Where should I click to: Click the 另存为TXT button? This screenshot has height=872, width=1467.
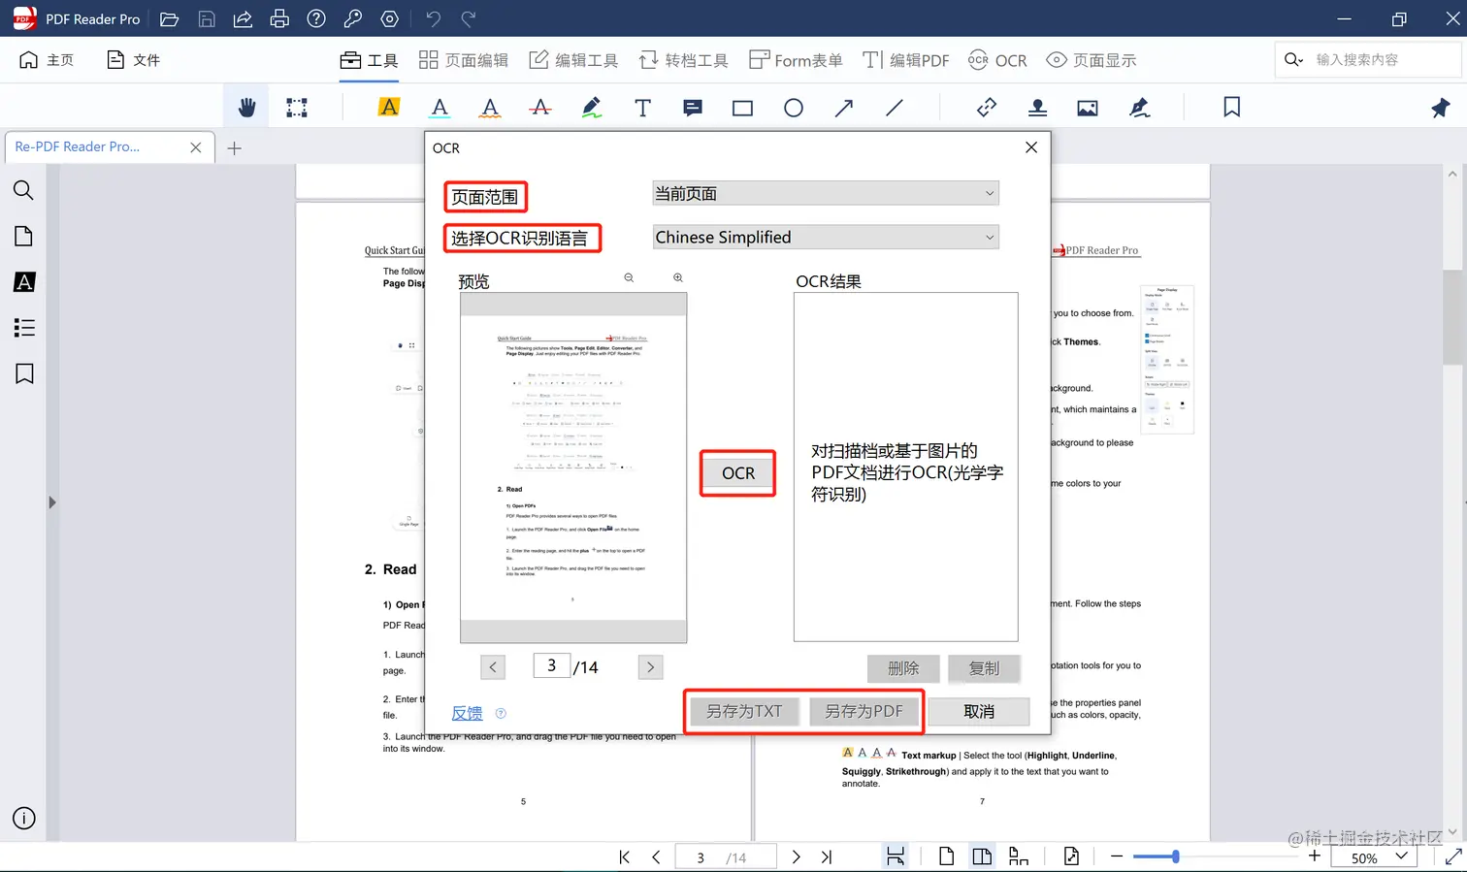pos(744,711)
